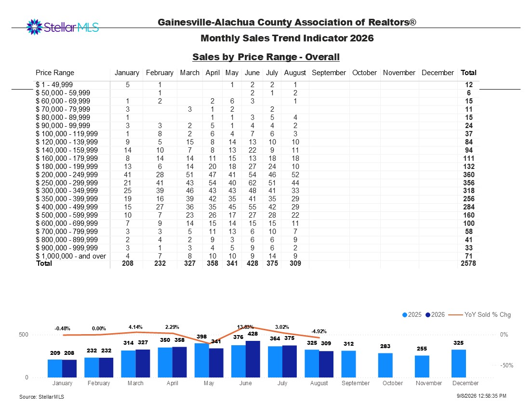The image size is (532, 416).
Task: Click the dark blue 2026 legend dot
Action: 428,315
